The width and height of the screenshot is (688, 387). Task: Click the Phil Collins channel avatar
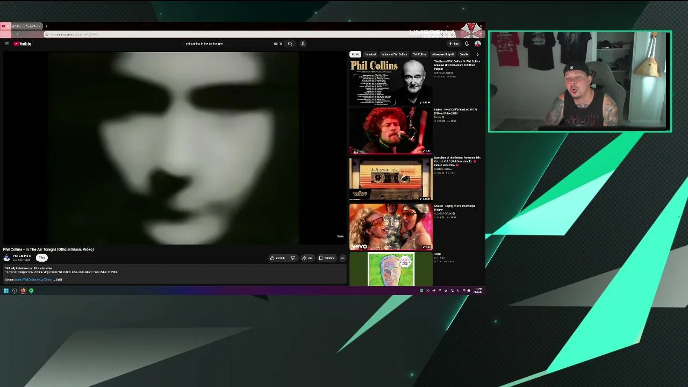(7, 258)
